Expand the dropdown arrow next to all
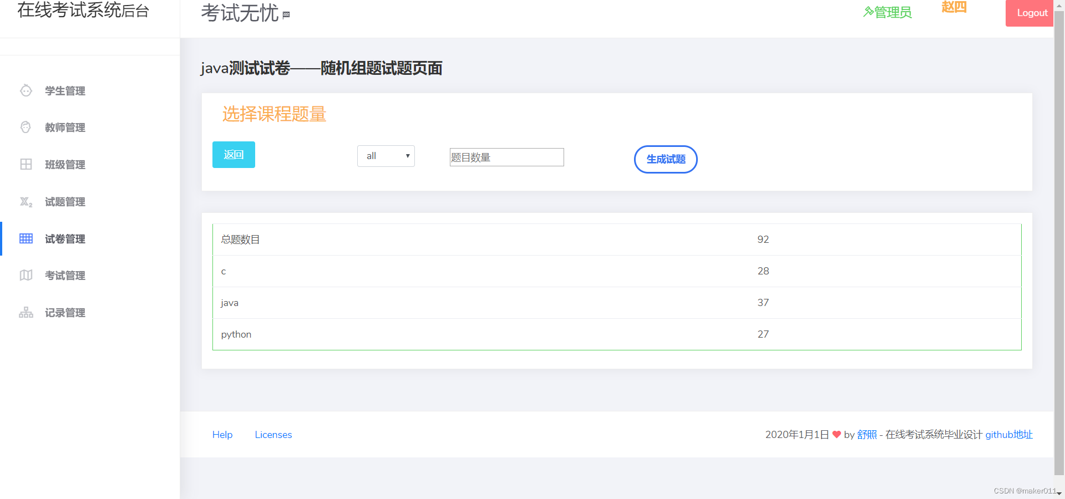This screenshot has height=499, width=1065. pyautogui.click(x=406, y=156)
